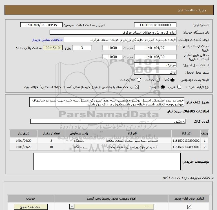Click the مشاهده مجوز button
Viewport: 217px width, 210px height.
tap(31, 207)
